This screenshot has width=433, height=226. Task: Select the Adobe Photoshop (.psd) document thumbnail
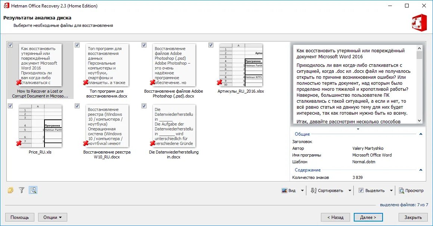click(174, 65)
